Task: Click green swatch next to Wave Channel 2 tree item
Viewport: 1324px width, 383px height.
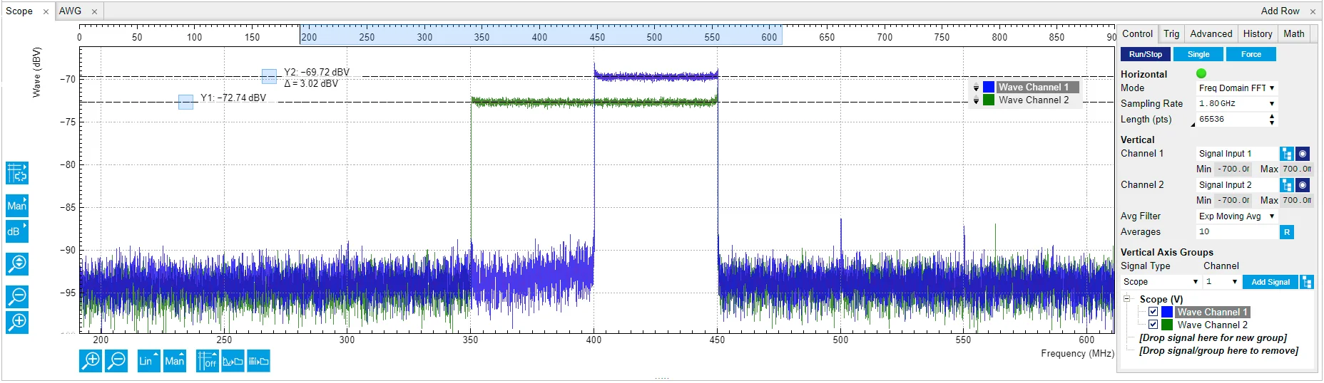Action: click(1167, 325)
